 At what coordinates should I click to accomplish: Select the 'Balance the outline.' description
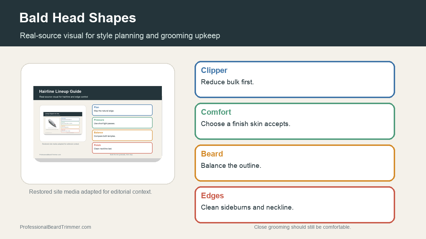point(231,165)
